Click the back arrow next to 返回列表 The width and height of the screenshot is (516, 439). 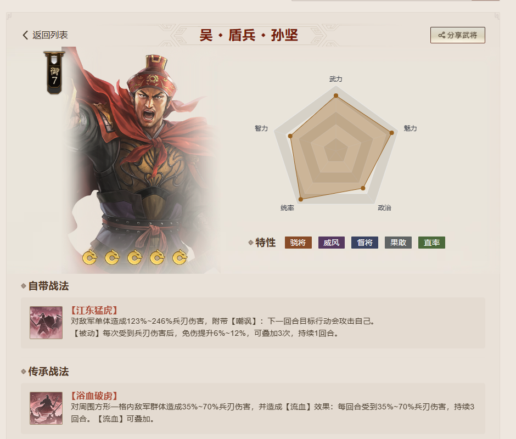(x=25, y=35)
